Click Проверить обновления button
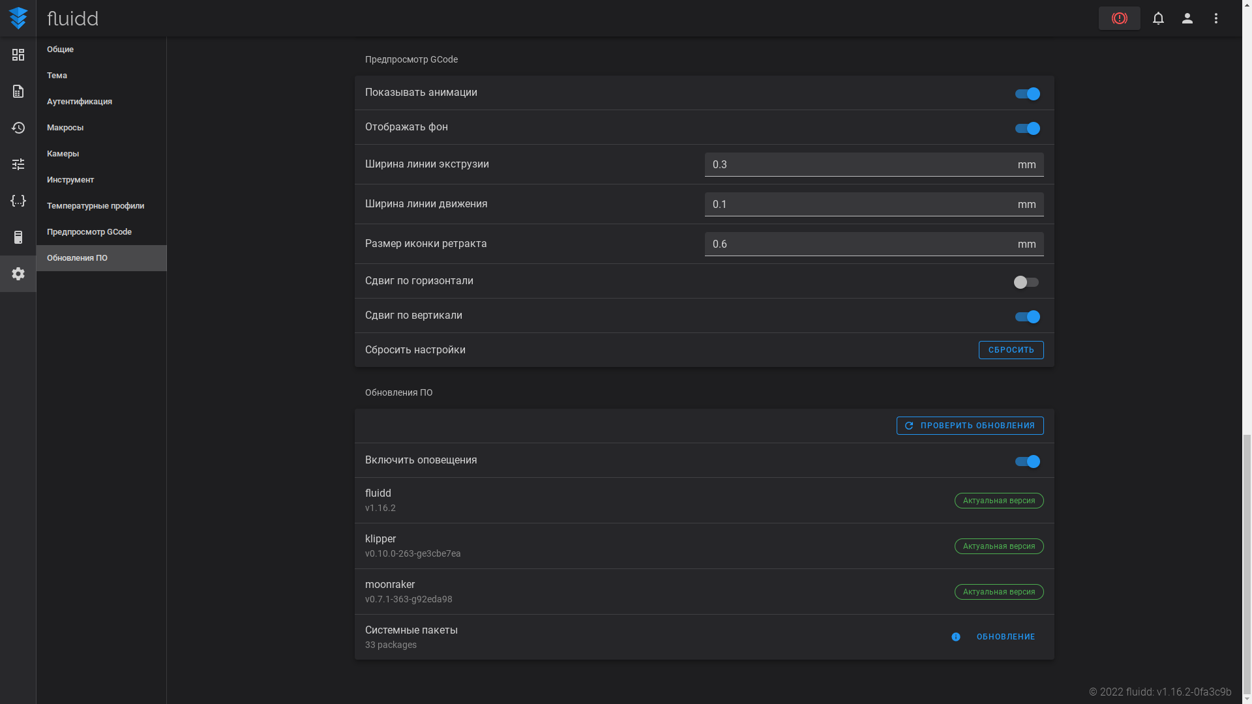Viewport: 1252px width, 704px height. click(970, 426)
